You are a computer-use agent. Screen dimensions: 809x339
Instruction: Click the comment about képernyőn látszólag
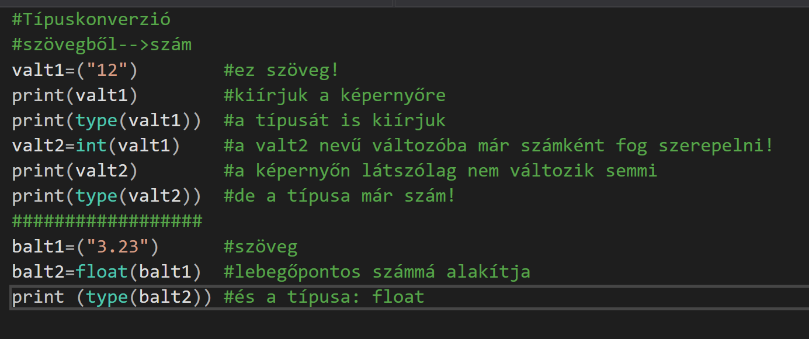point(440,171)
